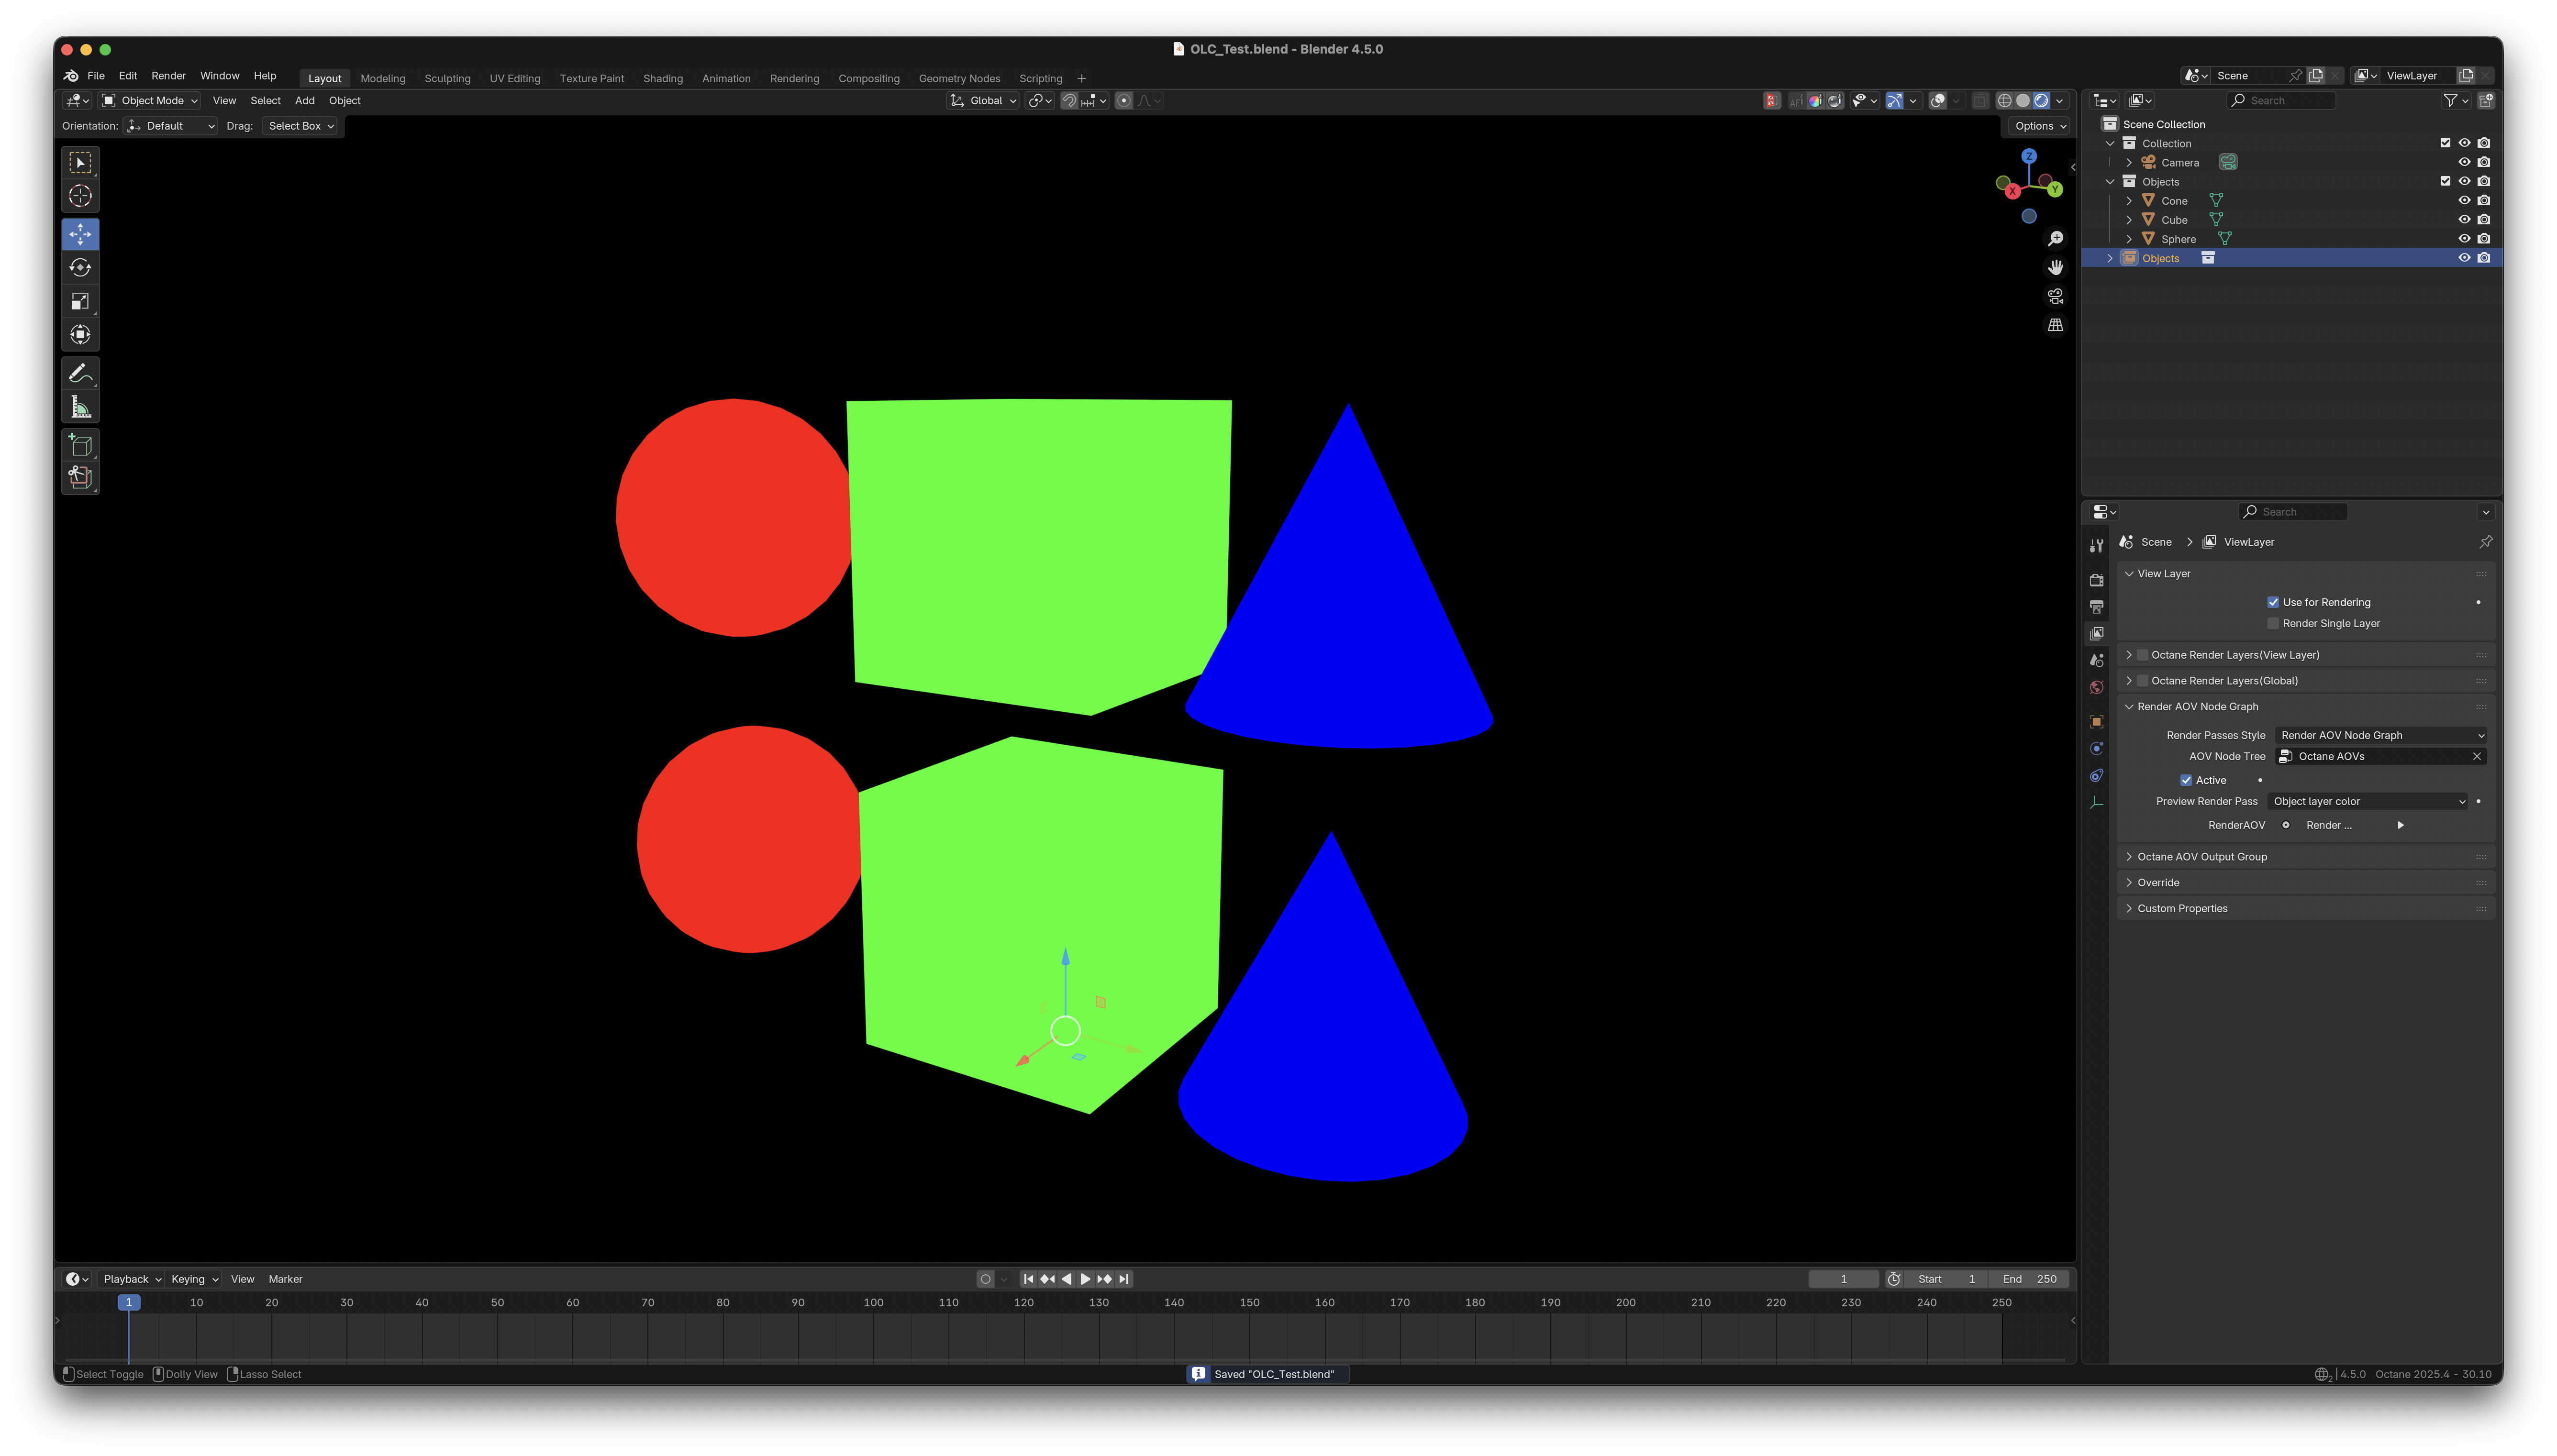Image resolution: width=2557 pixels, height=1456 pixels.
Task: Enable Octane Render Layers(View Layer) checkbox
Action: click(2142, 655)
